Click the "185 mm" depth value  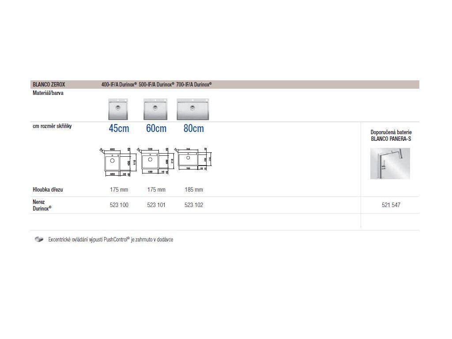[194, 190]
